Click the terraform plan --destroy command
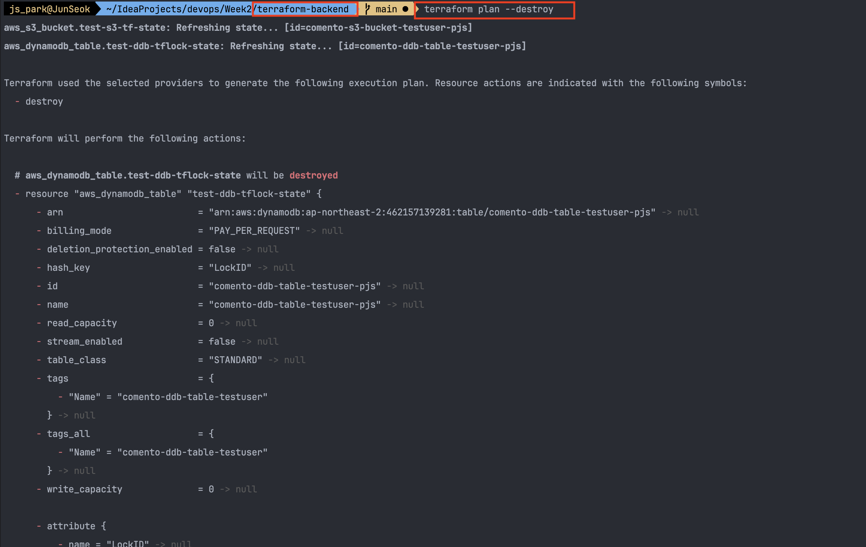The height and width of the screenshot is (547, 866). coord(488,9)
